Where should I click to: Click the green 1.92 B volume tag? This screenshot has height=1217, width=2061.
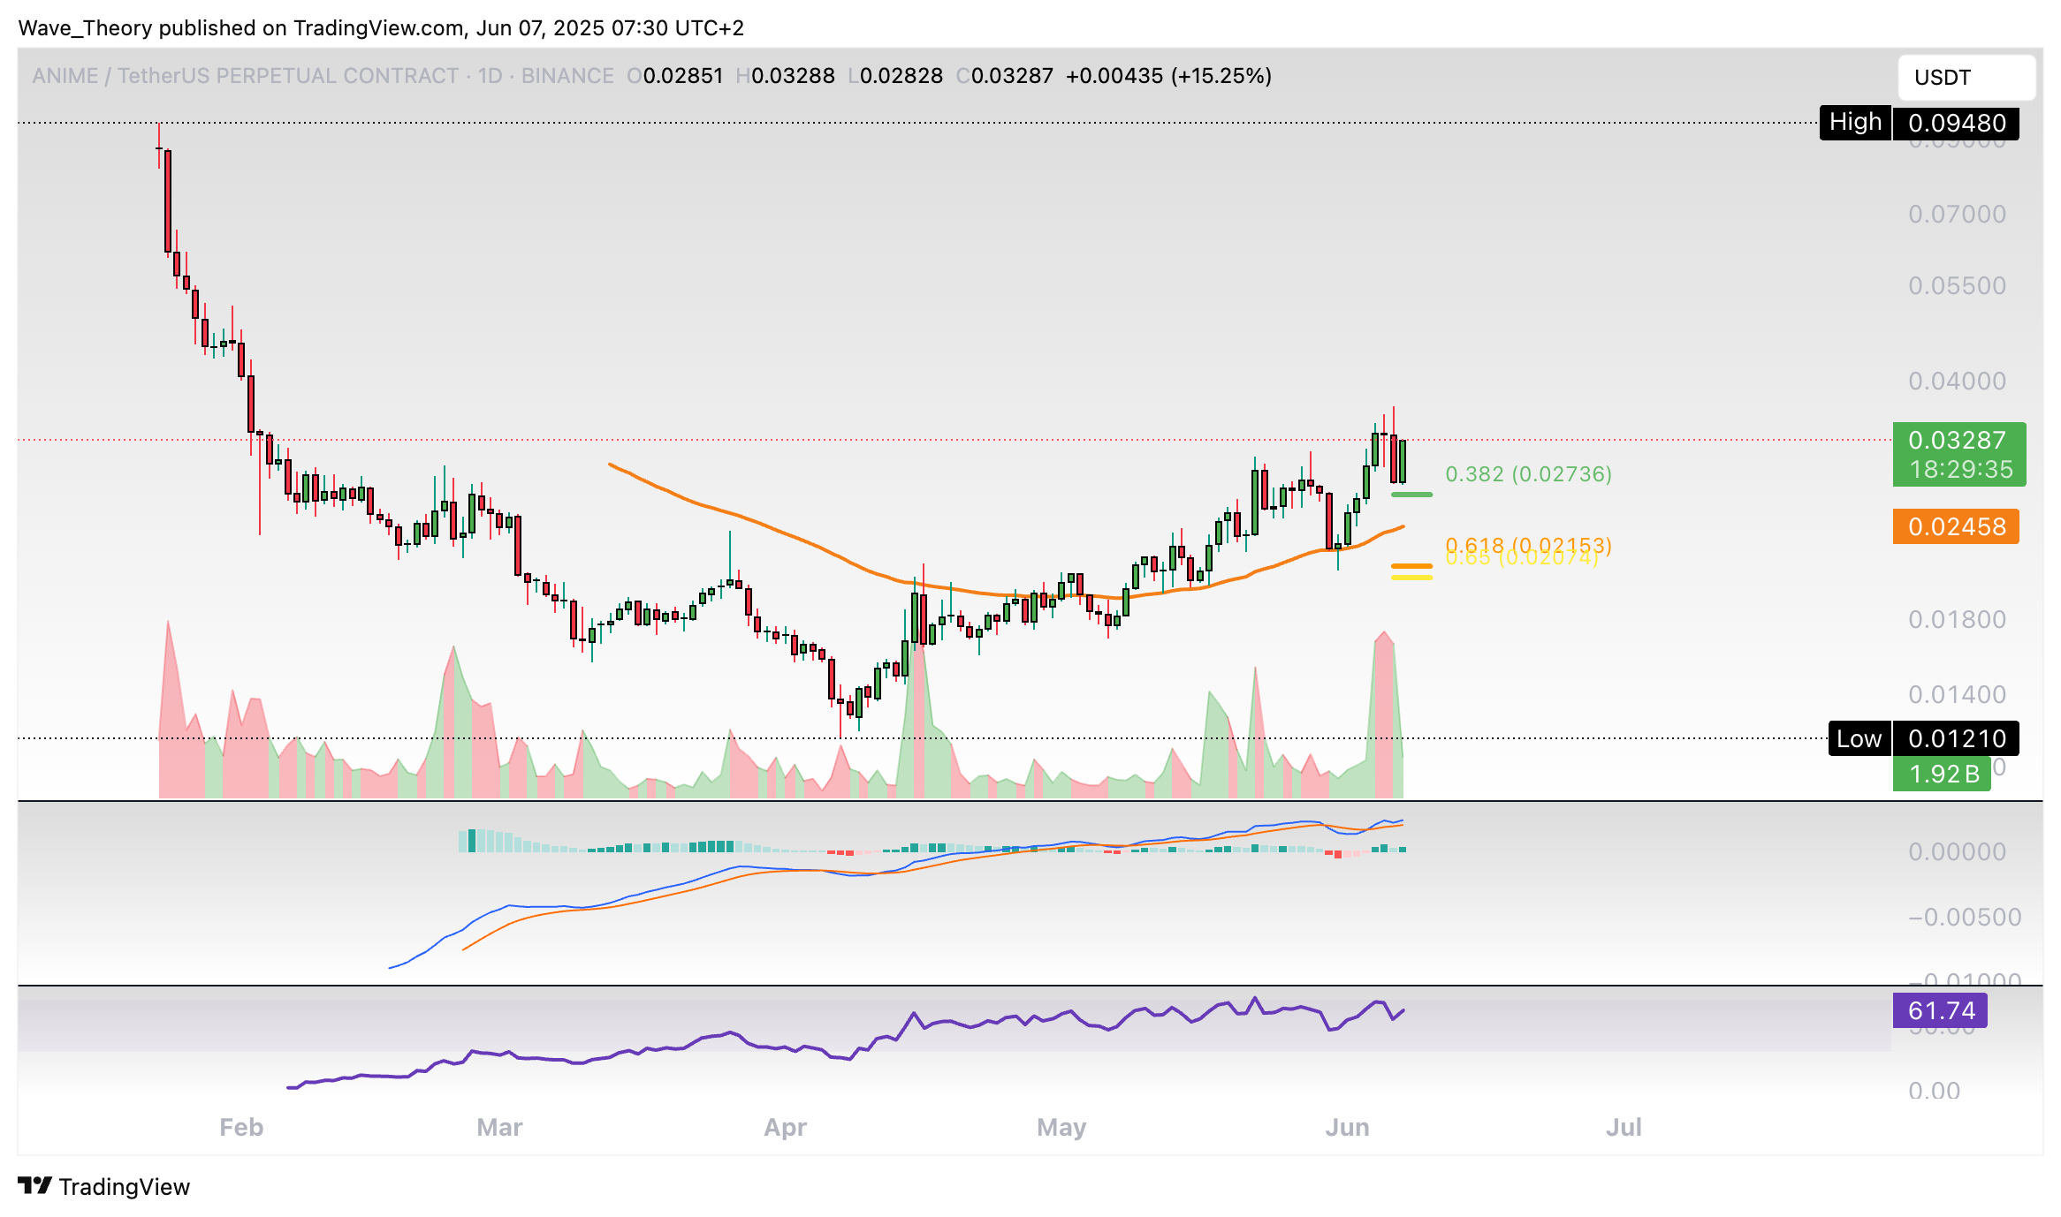(1942, 774)
